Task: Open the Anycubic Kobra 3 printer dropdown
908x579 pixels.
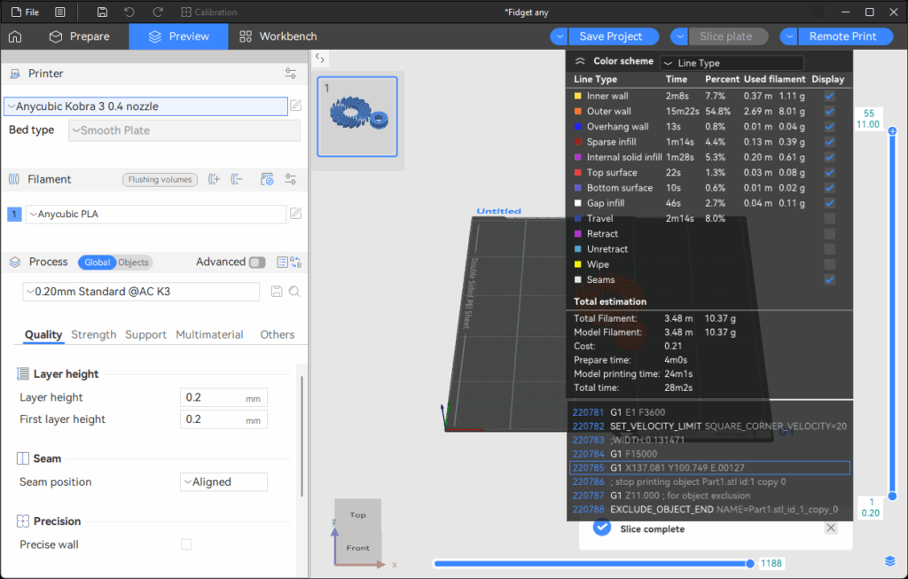Action: pos(146,106)
